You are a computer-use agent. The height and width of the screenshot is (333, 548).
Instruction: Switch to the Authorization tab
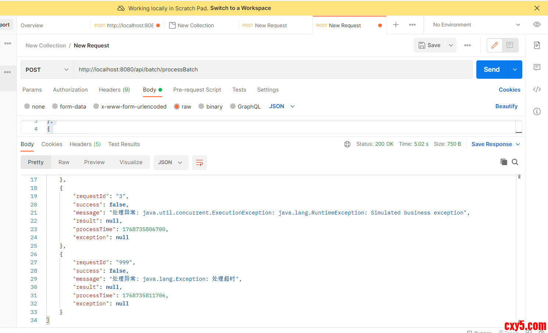point(70,90)
